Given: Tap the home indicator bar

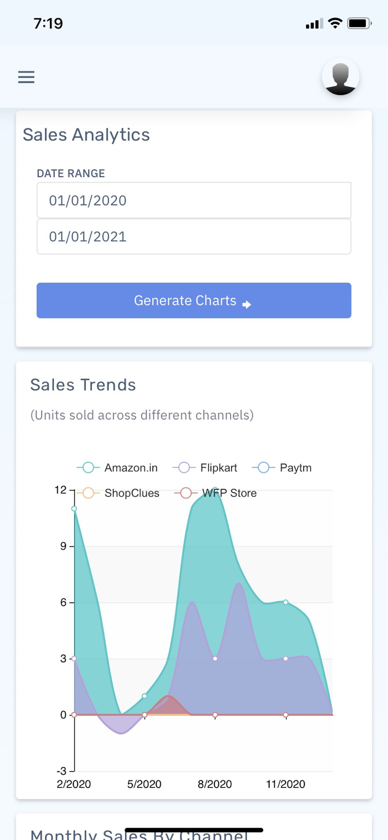Looking at the screenshot, I should tap(194, 830).
